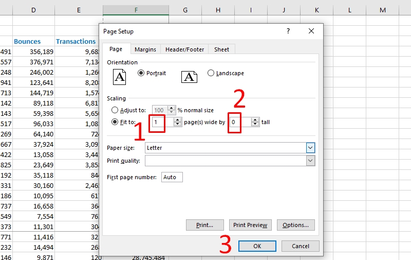Open the Print quality dropdown

click(310, 161)
